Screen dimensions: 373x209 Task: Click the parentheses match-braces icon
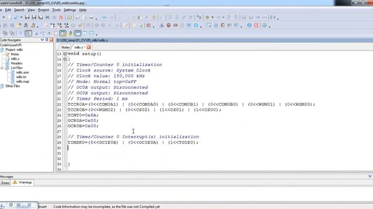[273, 17]
